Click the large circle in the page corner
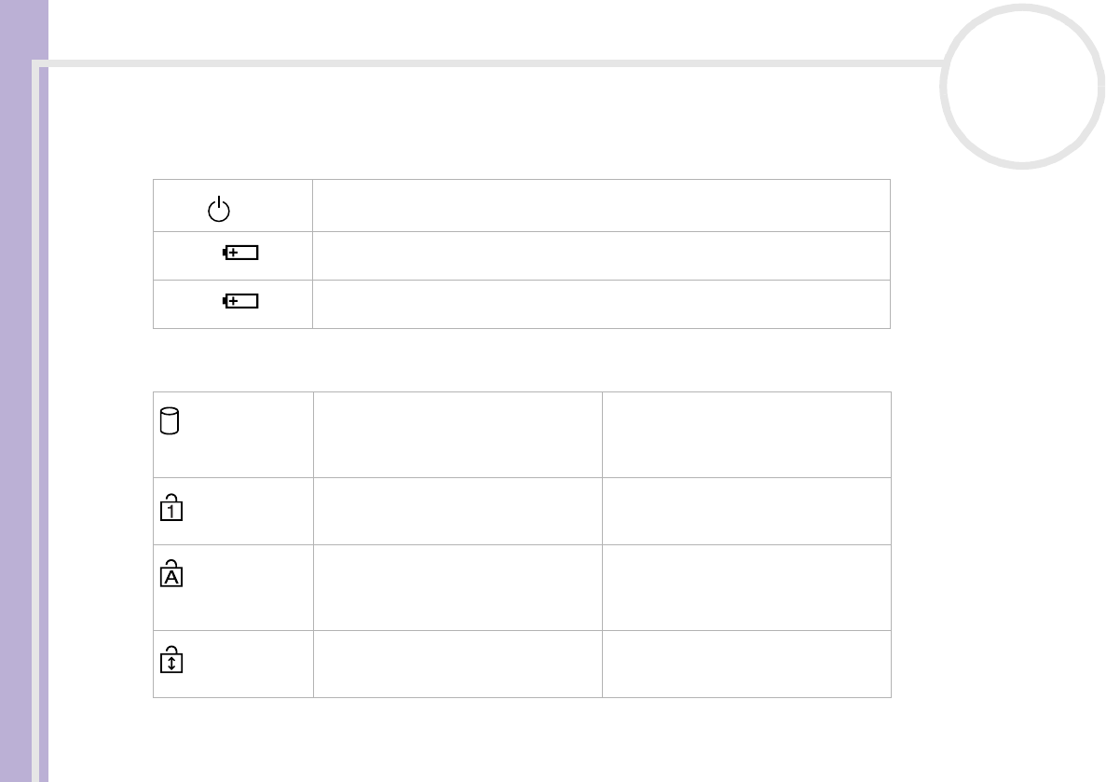Screen dimensions: 1106x782 coord(1019,86)
